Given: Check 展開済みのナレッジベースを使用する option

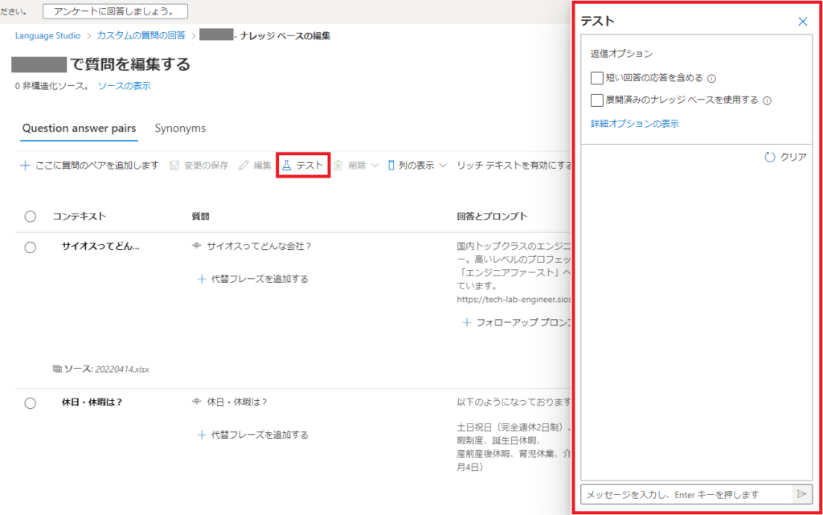Looking at the screenshot, I should click(x=597, y=100).
